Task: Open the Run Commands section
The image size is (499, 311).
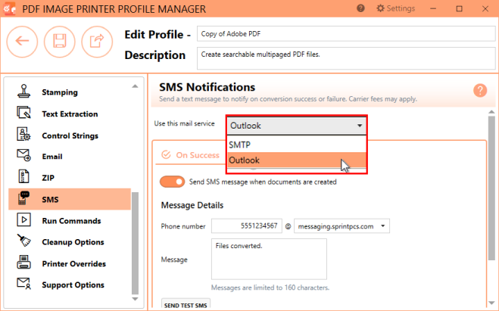Action: click(72, 221)
